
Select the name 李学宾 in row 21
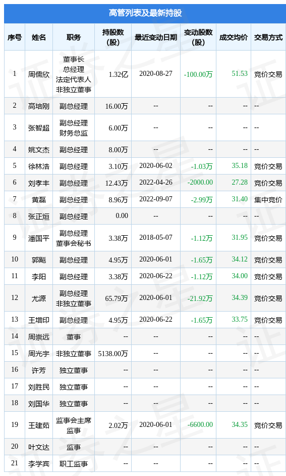(39, 464)
